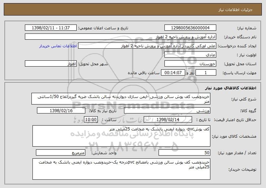Click the استان محل تحویل label

(240, 64)
